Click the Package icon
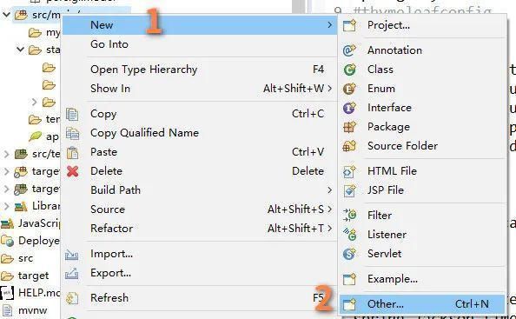This screenshot has height=319, width=516. tap(349, 127)
